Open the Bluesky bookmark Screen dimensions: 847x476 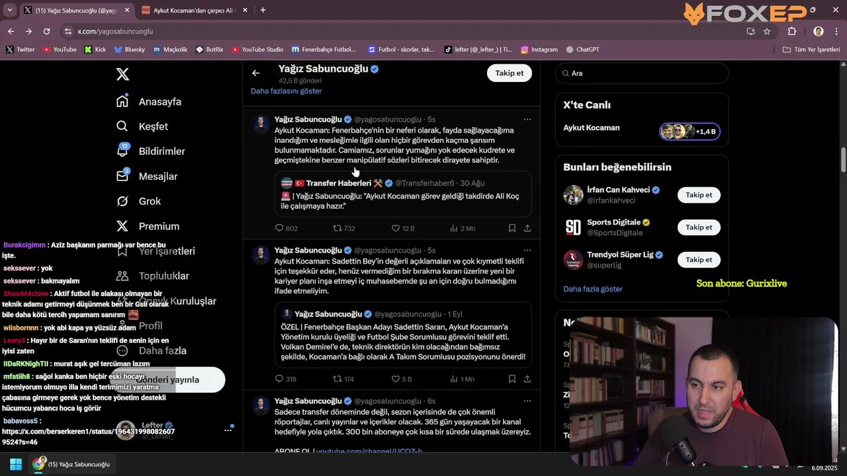click(129, 50)
